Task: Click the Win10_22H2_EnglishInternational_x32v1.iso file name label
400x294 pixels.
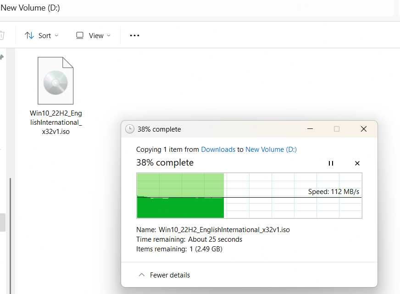Action: [56, 122]
